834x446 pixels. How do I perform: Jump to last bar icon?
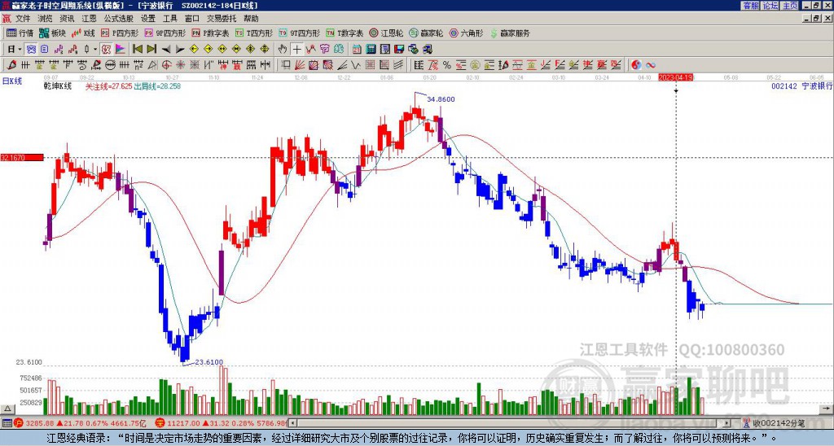point(151,50)
